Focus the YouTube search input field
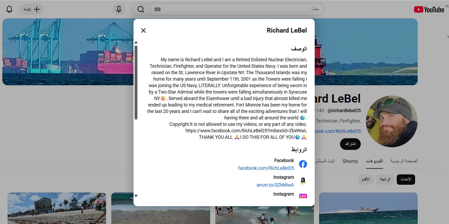The width and height of the screenshot is (449, 224). click(233, 10)
